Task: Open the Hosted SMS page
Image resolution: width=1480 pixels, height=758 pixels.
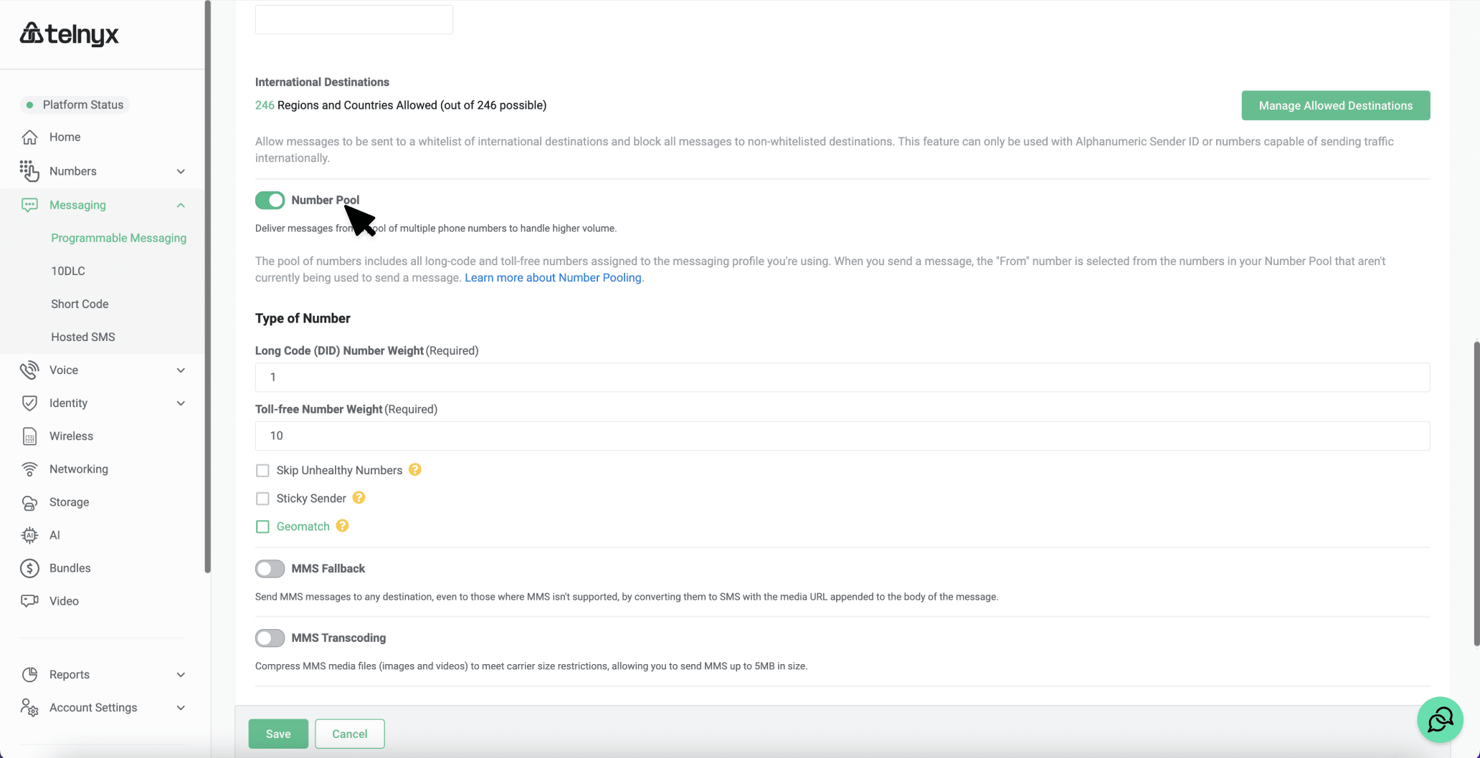Action: (82, 336)
